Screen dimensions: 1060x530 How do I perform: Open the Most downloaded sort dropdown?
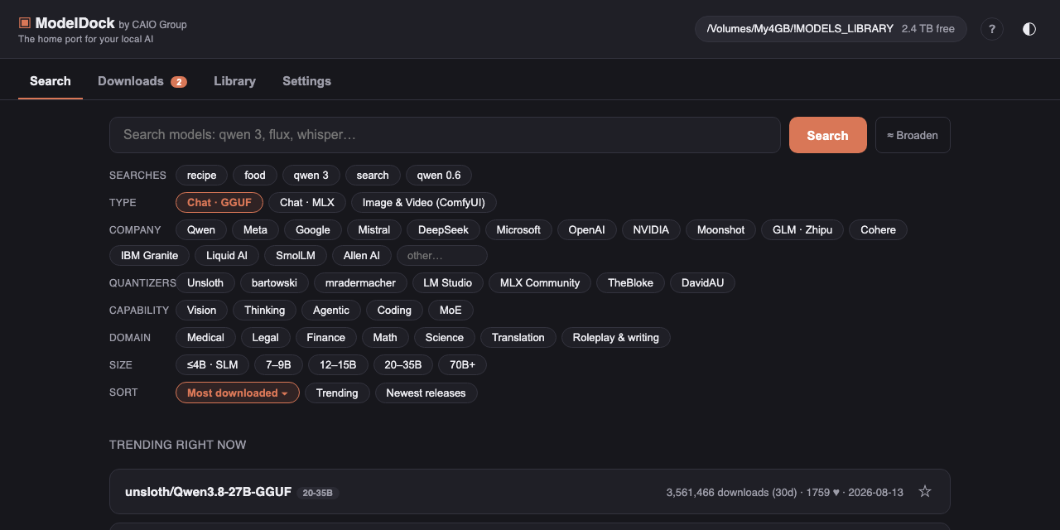tap(238, 393)
